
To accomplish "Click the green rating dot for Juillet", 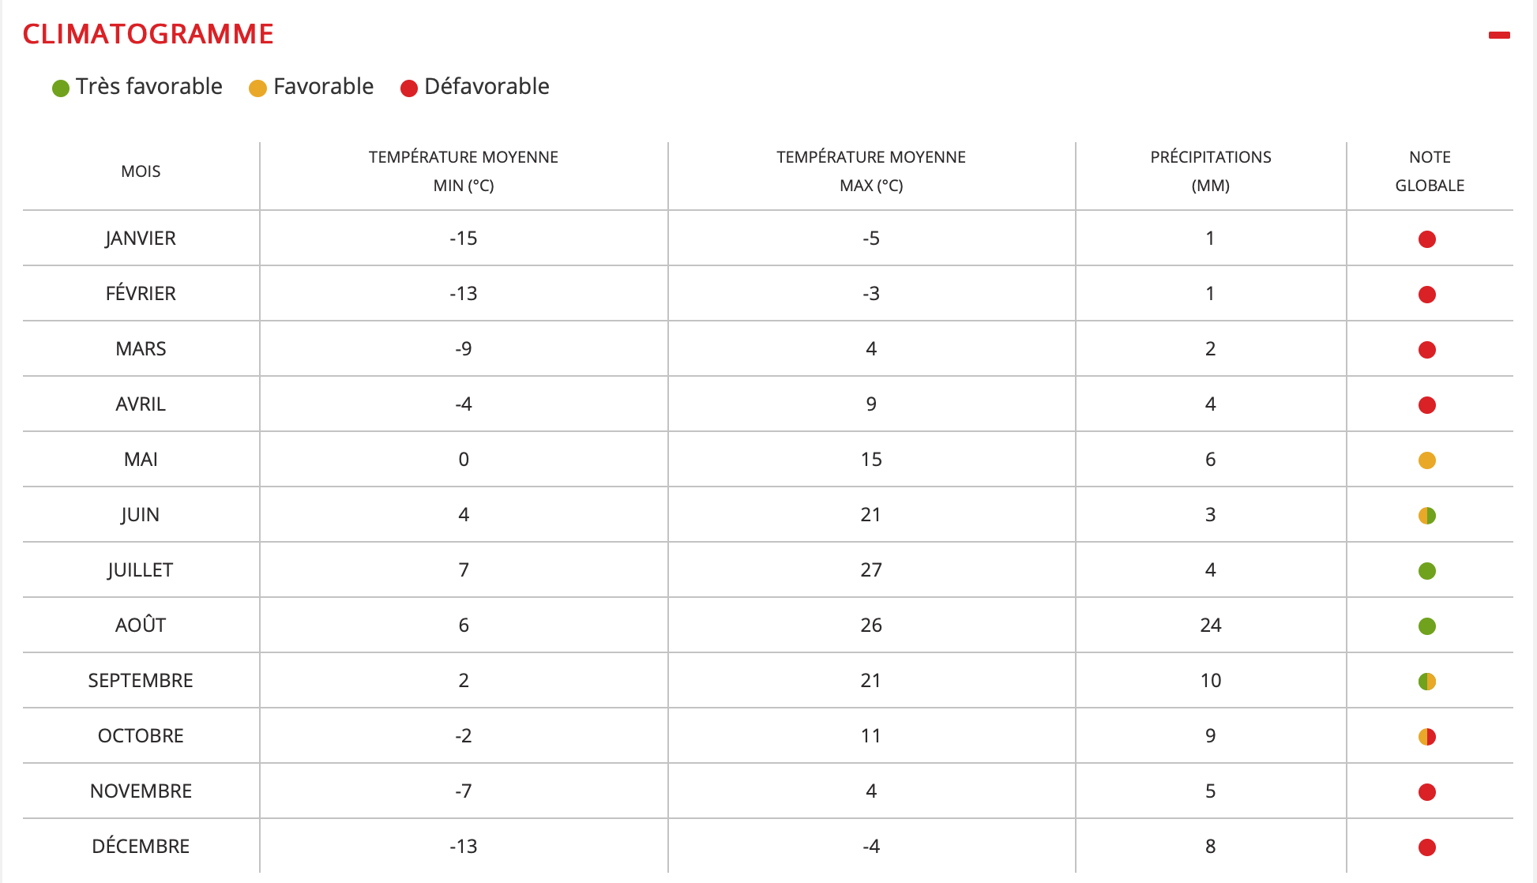I will click(x=1426, y=571).
